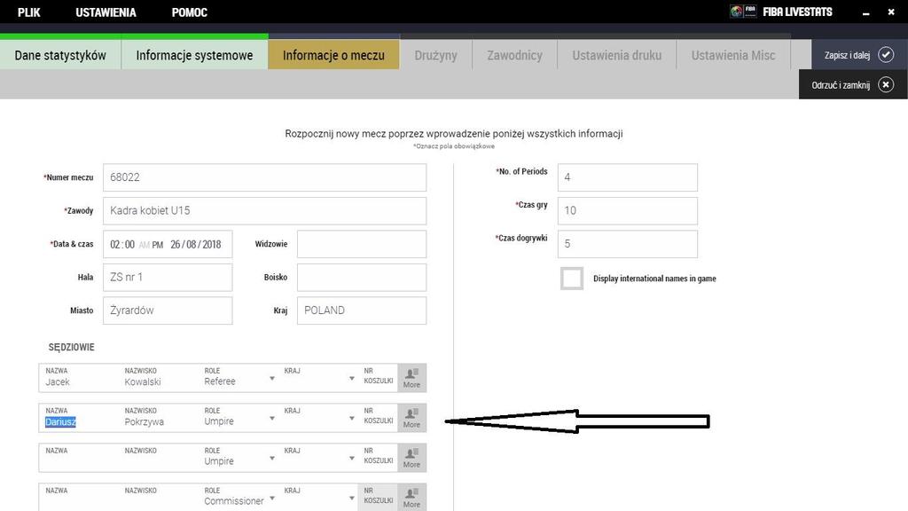
Task: Open Kraj dropdown in the empty Umpire row
Action: (x=351, y=459)
